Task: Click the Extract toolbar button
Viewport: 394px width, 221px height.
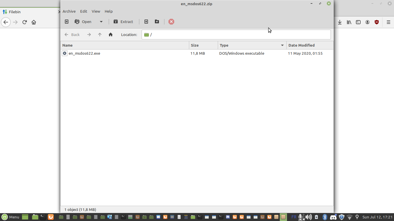Action: pos(123,22)
